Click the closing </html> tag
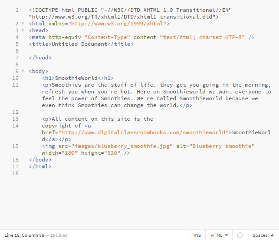The height and width of the screenshot is (240, 279). tap(40, 167)
